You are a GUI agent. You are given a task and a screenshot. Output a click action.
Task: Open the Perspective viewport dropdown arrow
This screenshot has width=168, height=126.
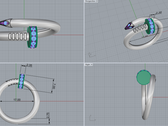(x=97, y=1)
